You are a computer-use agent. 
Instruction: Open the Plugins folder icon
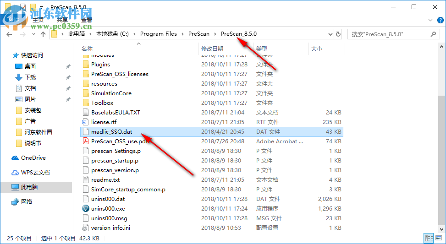coord(86,65)
